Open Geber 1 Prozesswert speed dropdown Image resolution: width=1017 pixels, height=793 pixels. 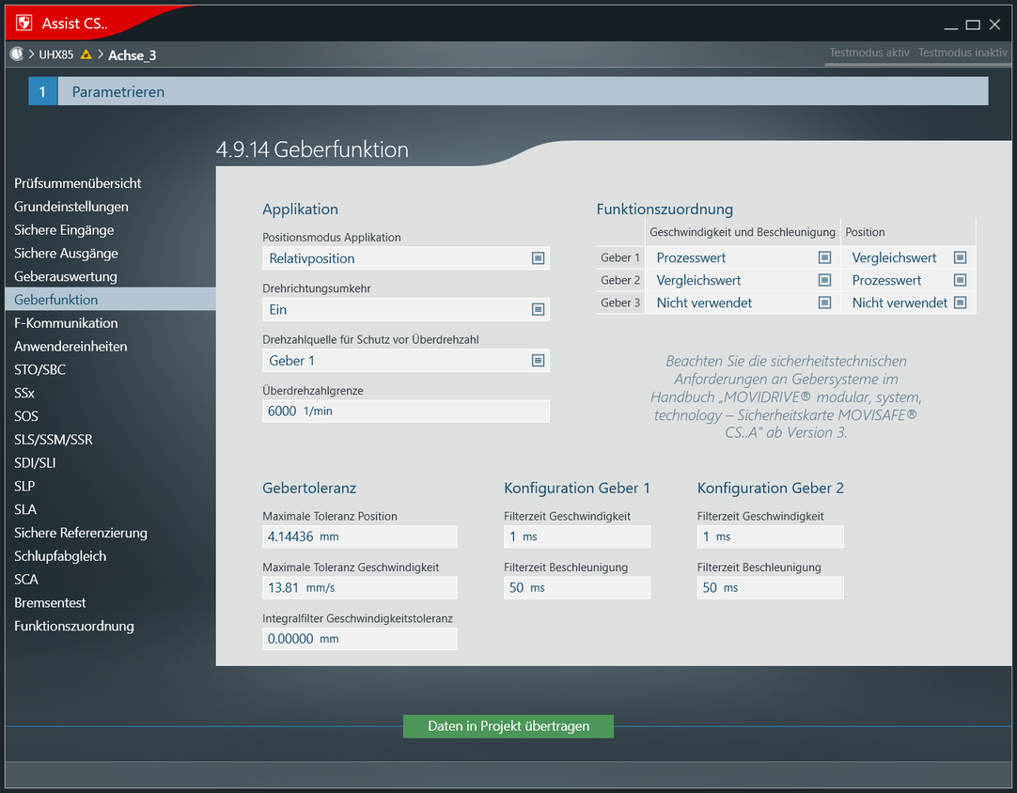tap(733, 257)
